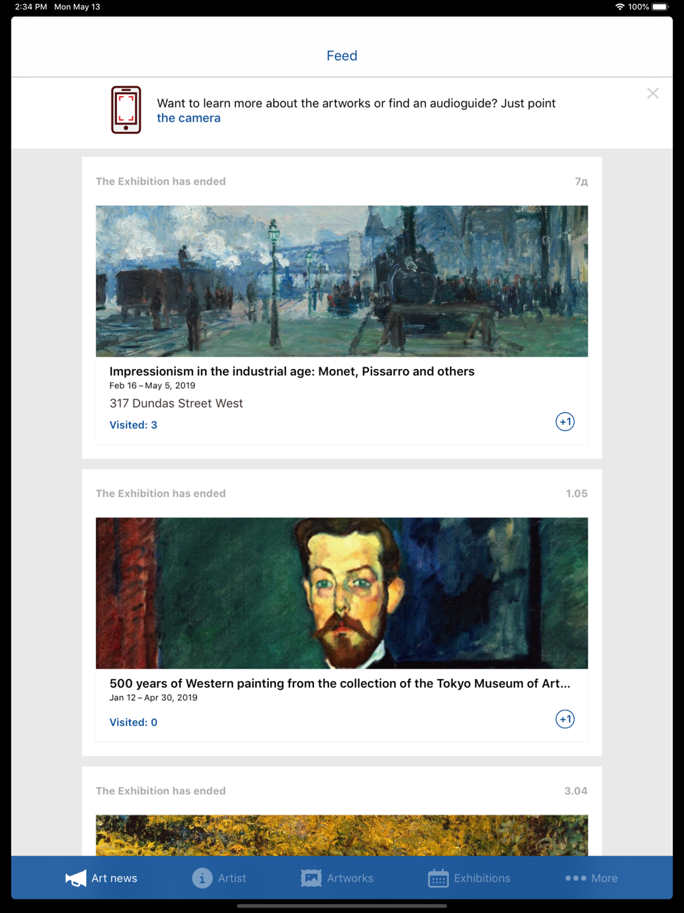The width and height of the screenshot is (684, 913).
Task: Open the Exhibitions tab
Action: (469, 878)
